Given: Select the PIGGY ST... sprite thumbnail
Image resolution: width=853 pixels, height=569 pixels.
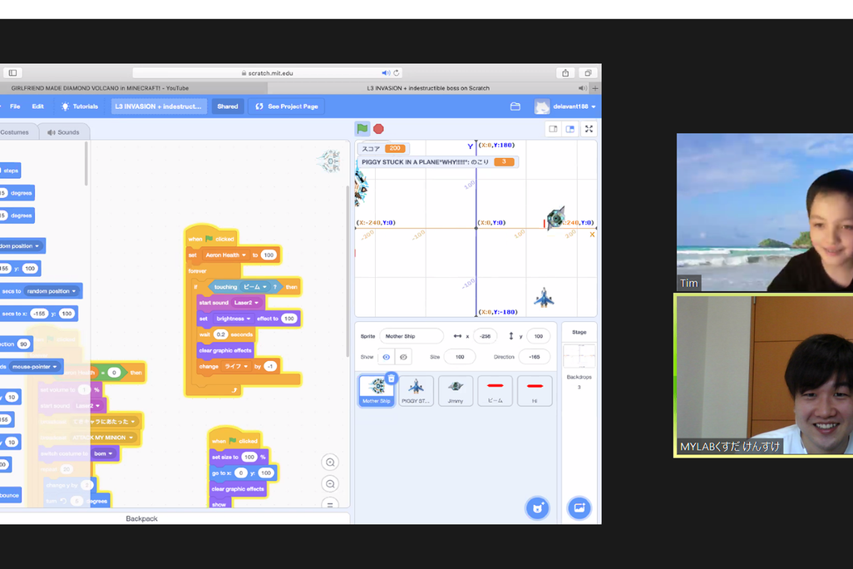Looking at the screenshot, I should [x=417, y=390].
